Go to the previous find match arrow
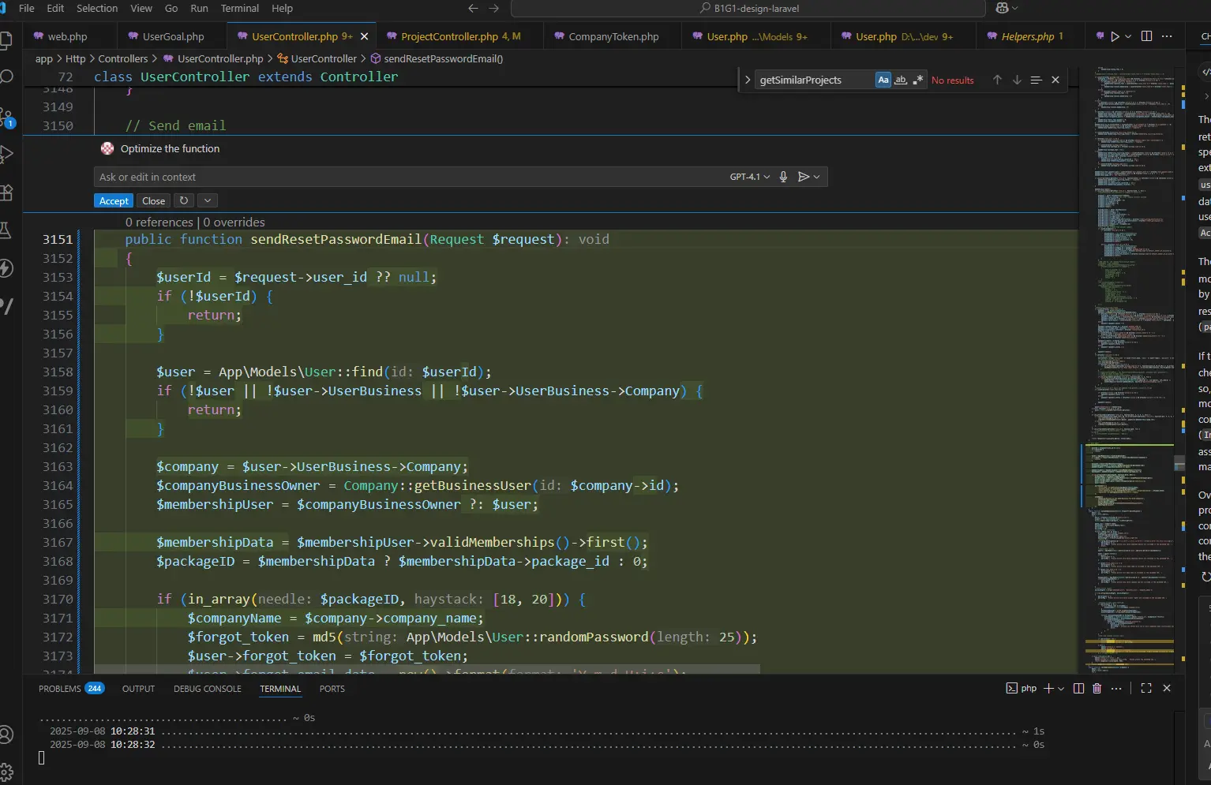The height and width of the screenshot is (785, 1211). [997, 80]
